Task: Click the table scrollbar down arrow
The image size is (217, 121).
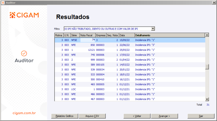Action: [x=207, y=99]
